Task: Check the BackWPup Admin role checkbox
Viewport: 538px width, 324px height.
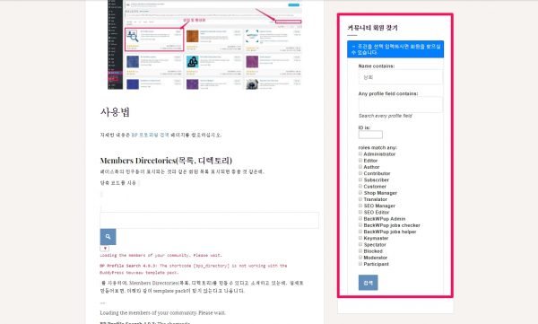Action: point(360,218)
